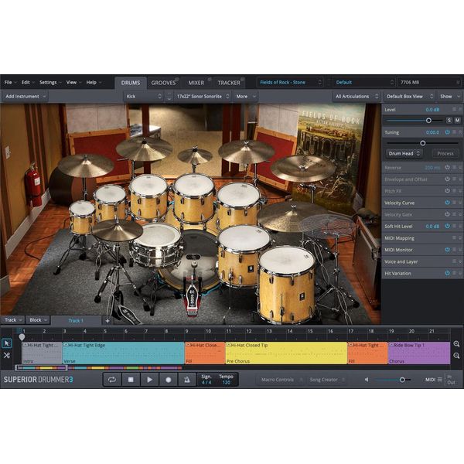
Task: Open the Help menu
Action: click(94, 82)
